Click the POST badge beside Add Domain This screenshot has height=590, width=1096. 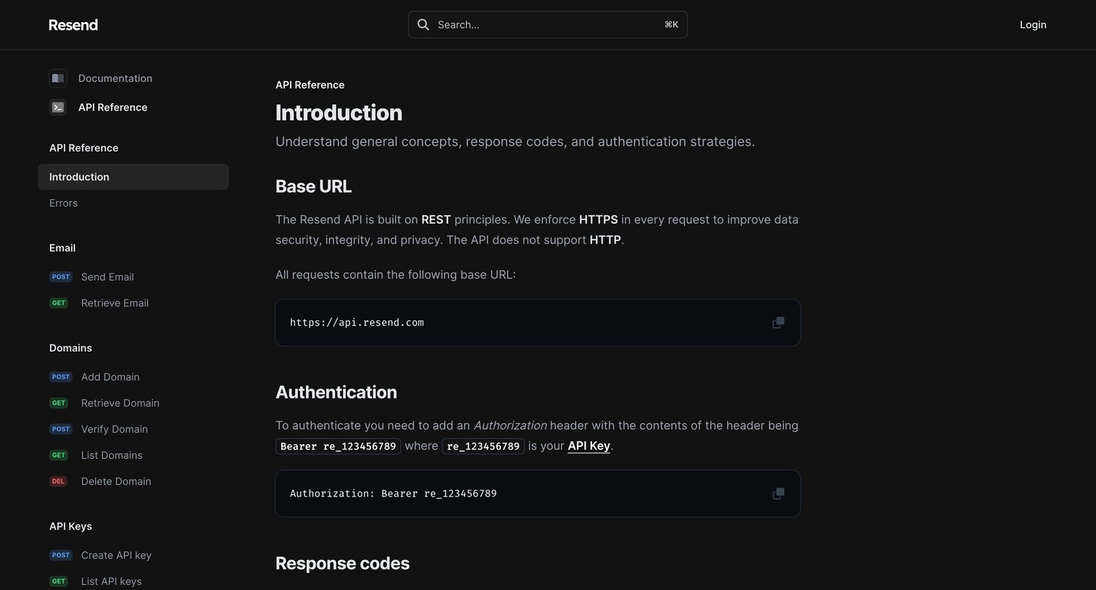tap(61, 377)
